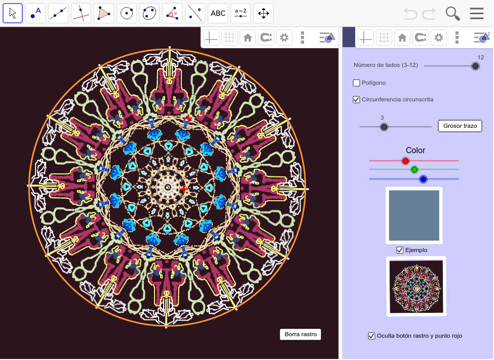The width and height of the screenshot is (494, 360).
Task: Click home view in left graphics view
Action: pos(248,38)
